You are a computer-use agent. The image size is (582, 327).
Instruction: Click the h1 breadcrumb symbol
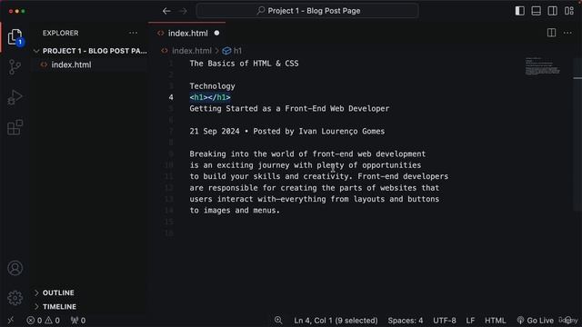pyautogui.click(x=233, y=51)
